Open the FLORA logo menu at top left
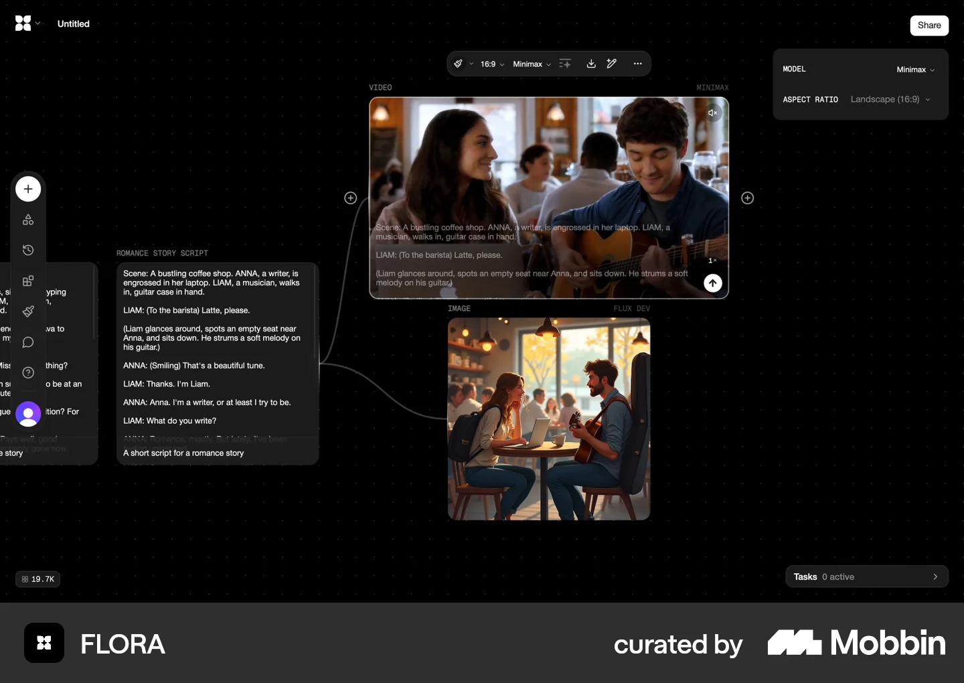Image resolution: width=964 pixels, height=683 pixels. point(27,23)
